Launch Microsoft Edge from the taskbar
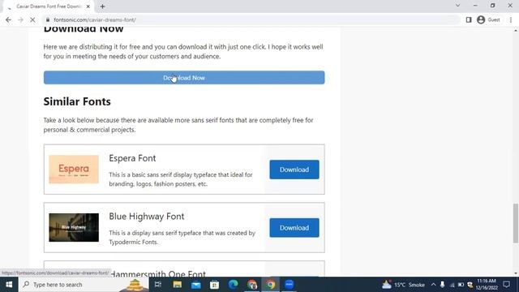Viewport: 519px width, 292px height. pyautogui.click(x=233, y=285)
